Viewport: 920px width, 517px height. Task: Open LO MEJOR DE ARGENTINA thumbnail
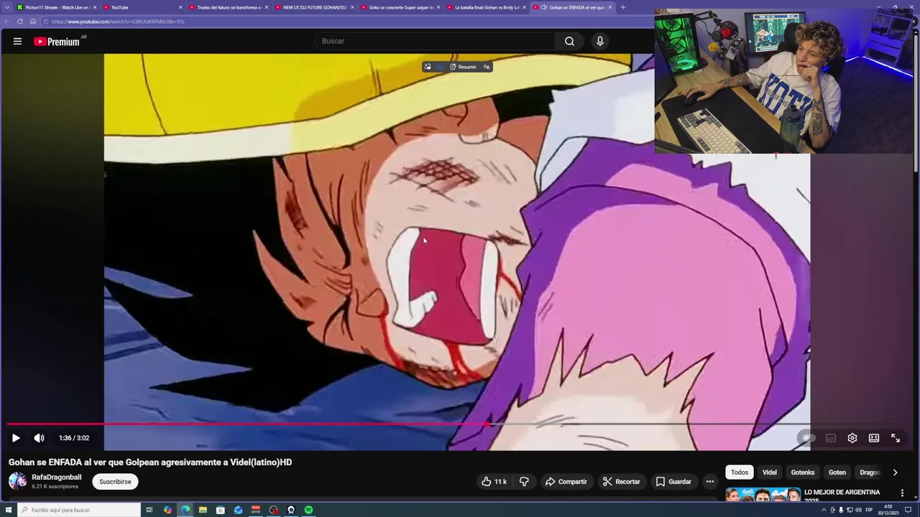click(763, 495)
